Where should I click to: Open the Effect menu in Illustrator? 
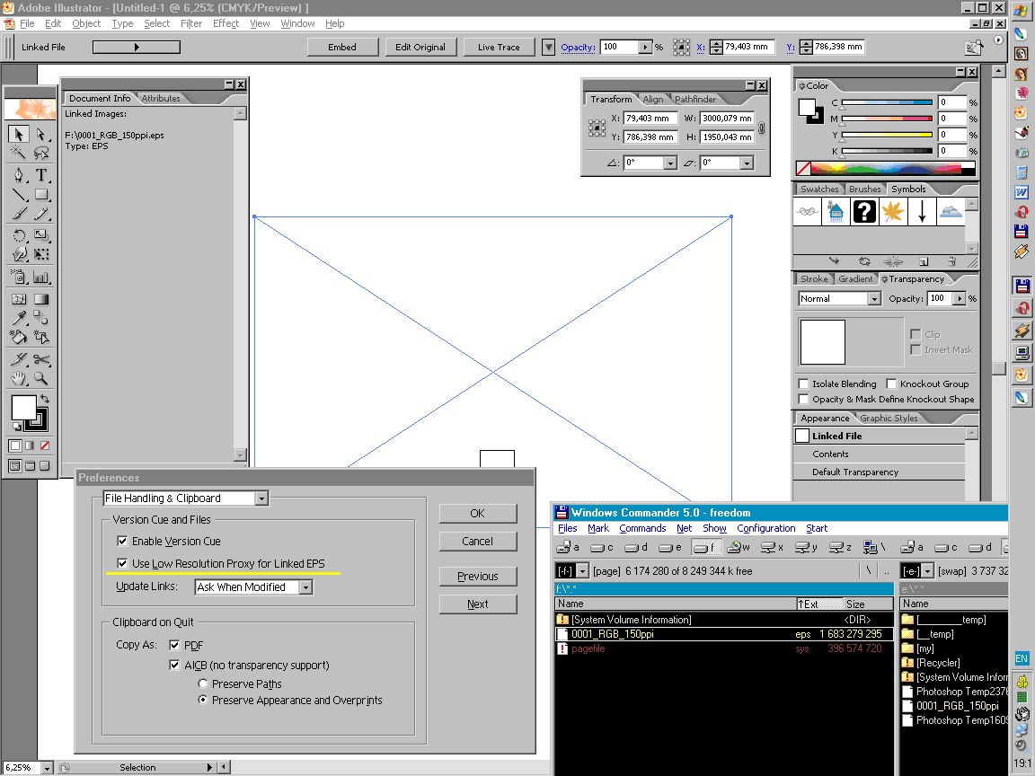click(x=226, y=23)
